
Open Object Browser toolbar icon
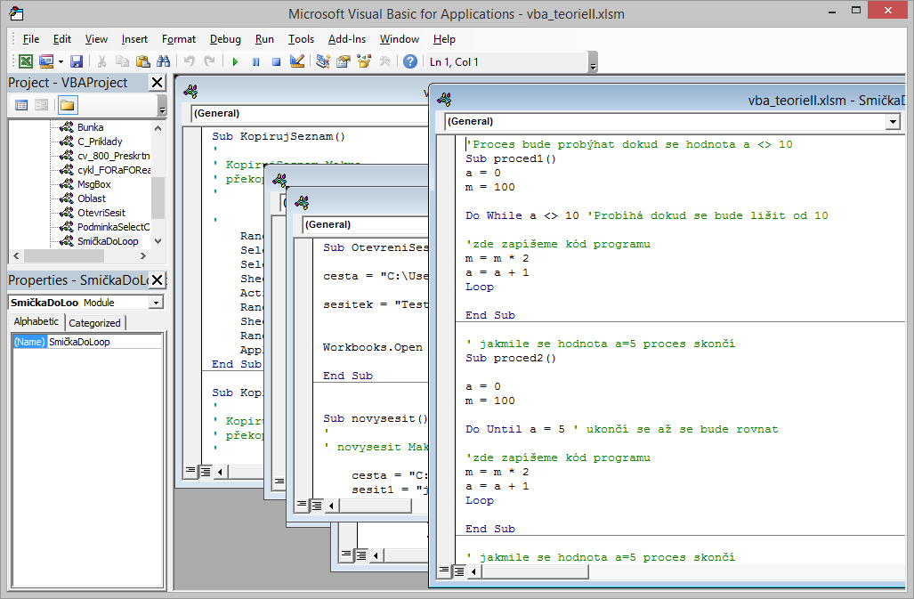click(364, 61)
